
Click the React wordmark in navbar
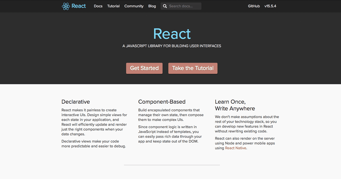[79, 6]
